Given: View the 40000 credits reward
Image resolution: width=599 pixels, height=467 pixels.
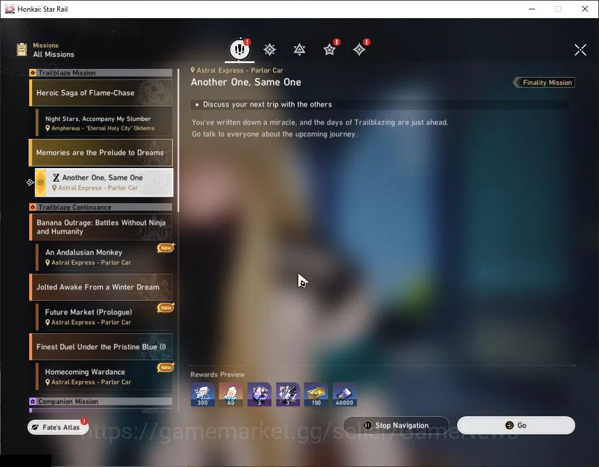Looking at the screenshot, I should (x=344, y=395).
